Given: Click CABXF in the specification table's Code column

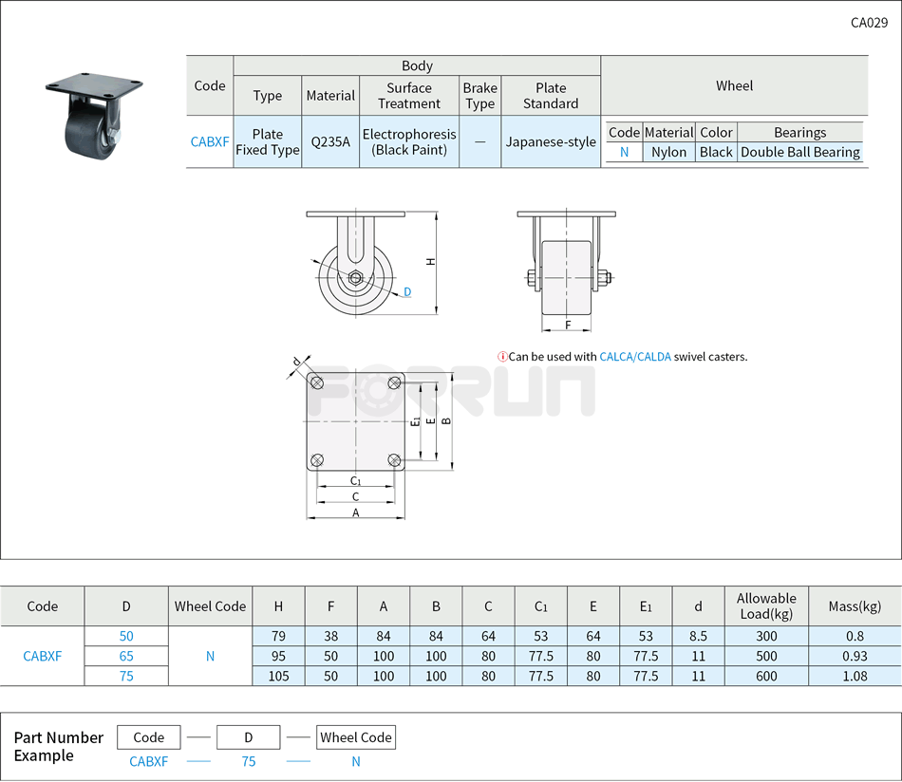Looking at the screenshot, I should [43, 656].
